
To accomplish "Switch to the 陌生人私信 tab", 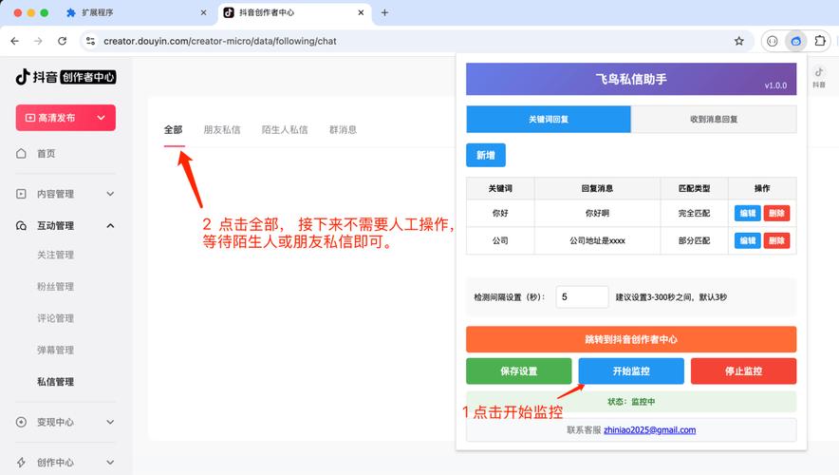I will (285, 130).
